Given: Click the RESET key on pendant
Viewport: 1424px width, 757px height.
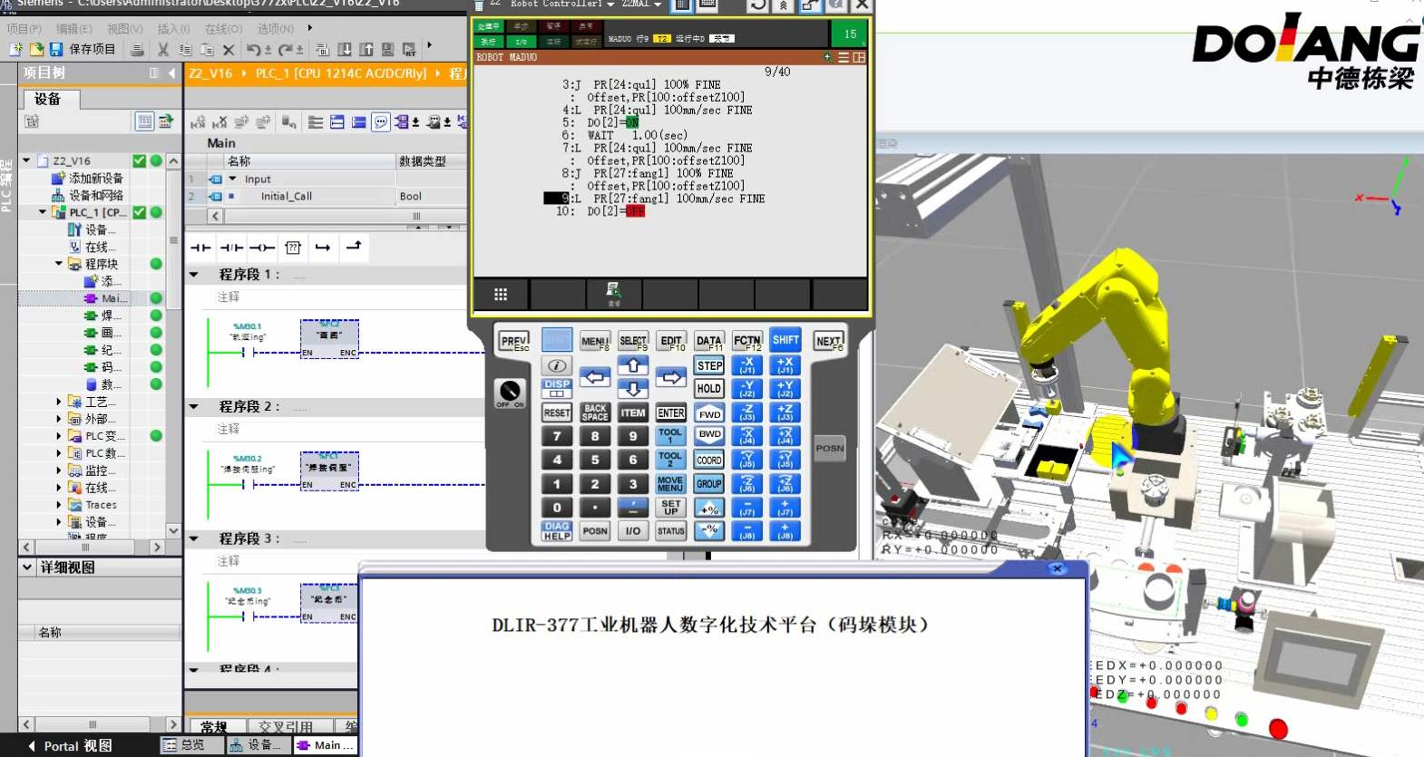Looking at the screenshot, I should pyautogui.click(x=557, y=412).
